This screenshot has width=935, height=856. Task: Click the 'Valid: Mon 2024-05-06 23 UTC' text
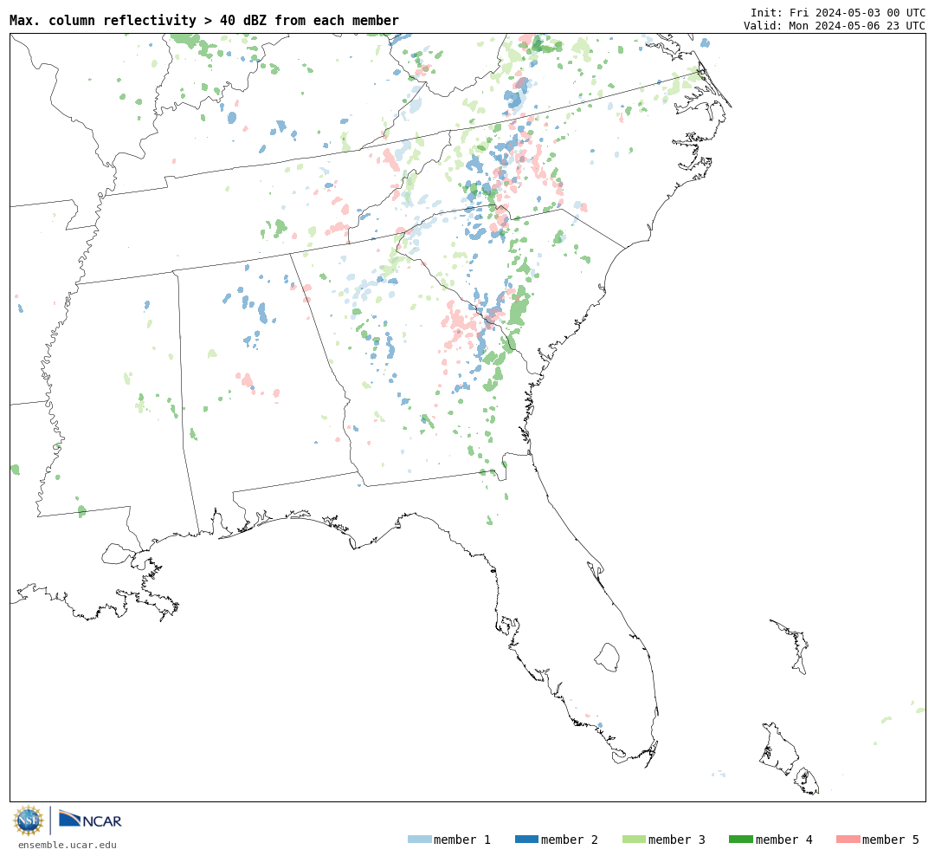point(835,26)
